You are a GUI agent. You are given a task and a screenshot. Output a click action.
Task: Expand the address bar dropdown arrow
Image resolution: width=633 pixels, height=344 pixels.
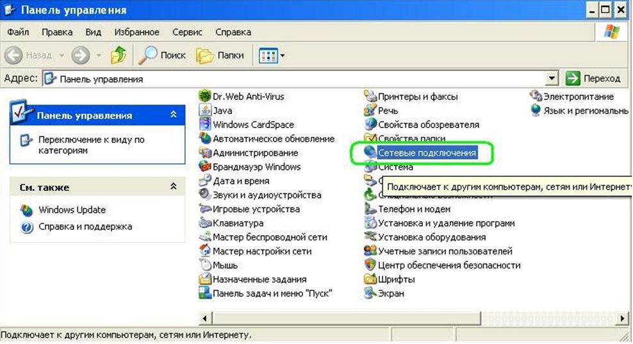click(552, 79)
